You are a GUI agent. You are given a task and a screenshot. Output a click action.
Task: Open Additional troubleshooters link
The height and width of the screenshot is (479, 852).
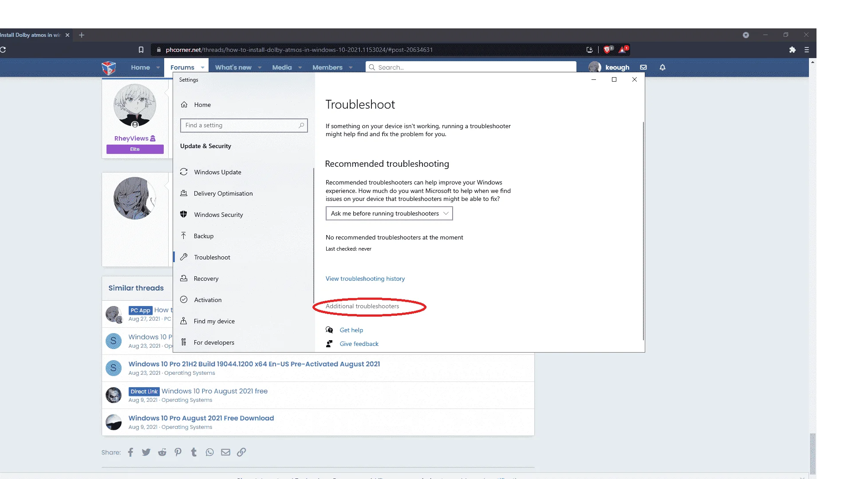362,306
